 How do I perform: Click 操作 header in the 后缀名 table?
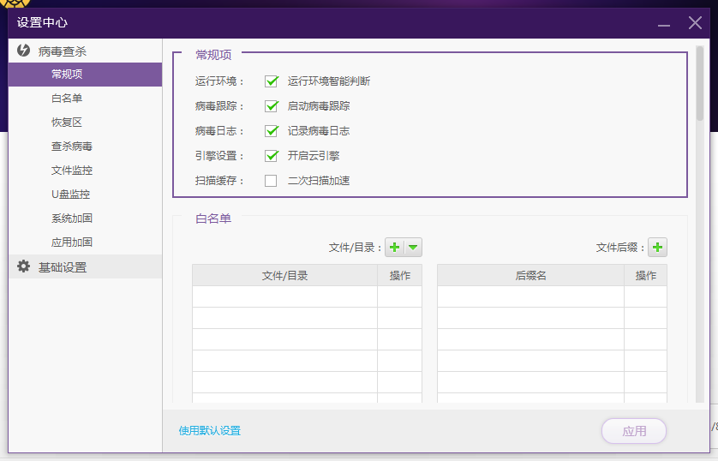pos(646,275)
